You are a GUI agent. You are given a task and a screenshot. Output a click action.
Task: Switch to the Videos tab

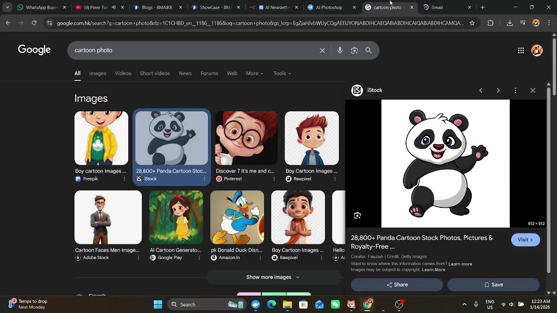(123, 73)
